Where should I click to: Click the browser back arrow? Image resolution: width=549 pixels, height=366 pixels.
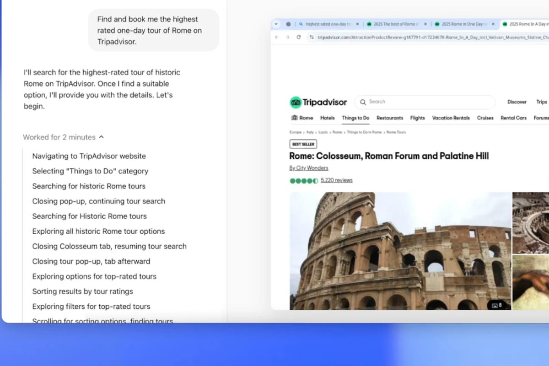(x=276, y=37)
